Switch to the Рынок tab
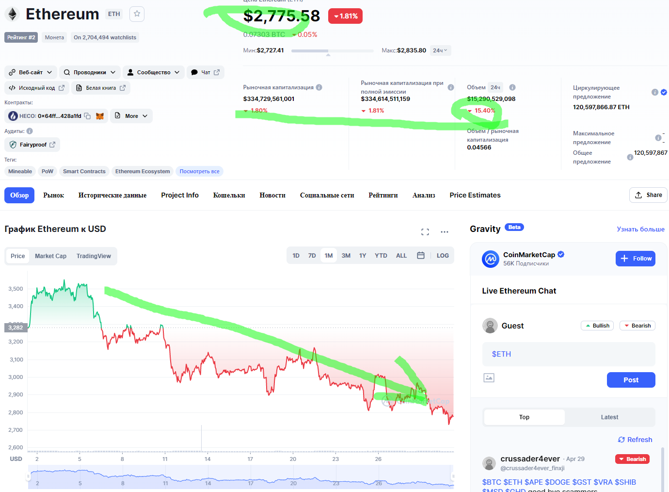Image resolution: width=669 pixels, height=492 pixels. click(54, 195)
